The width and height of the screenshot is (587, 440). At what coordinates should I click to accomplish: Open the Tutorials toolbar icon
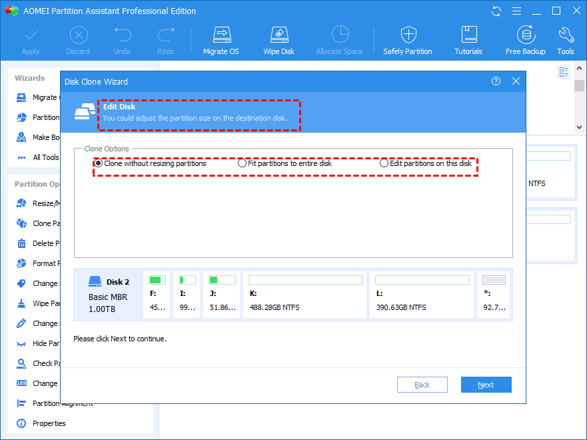(x=468, y=40)
